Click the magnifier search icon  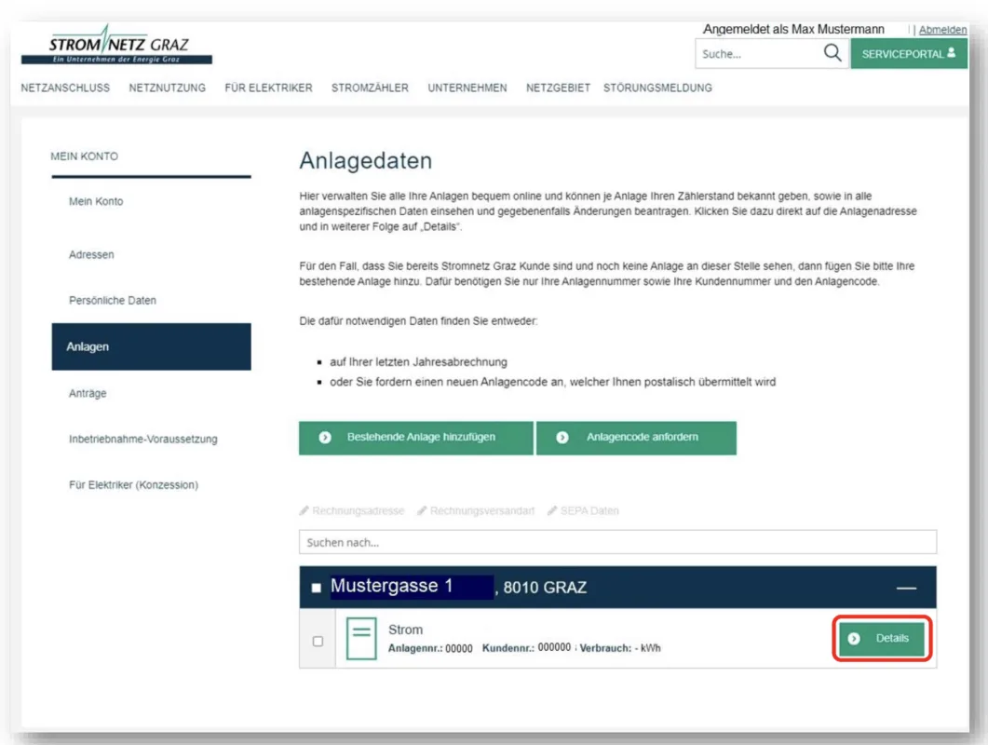pyautogui.click(x=832, y=53)
